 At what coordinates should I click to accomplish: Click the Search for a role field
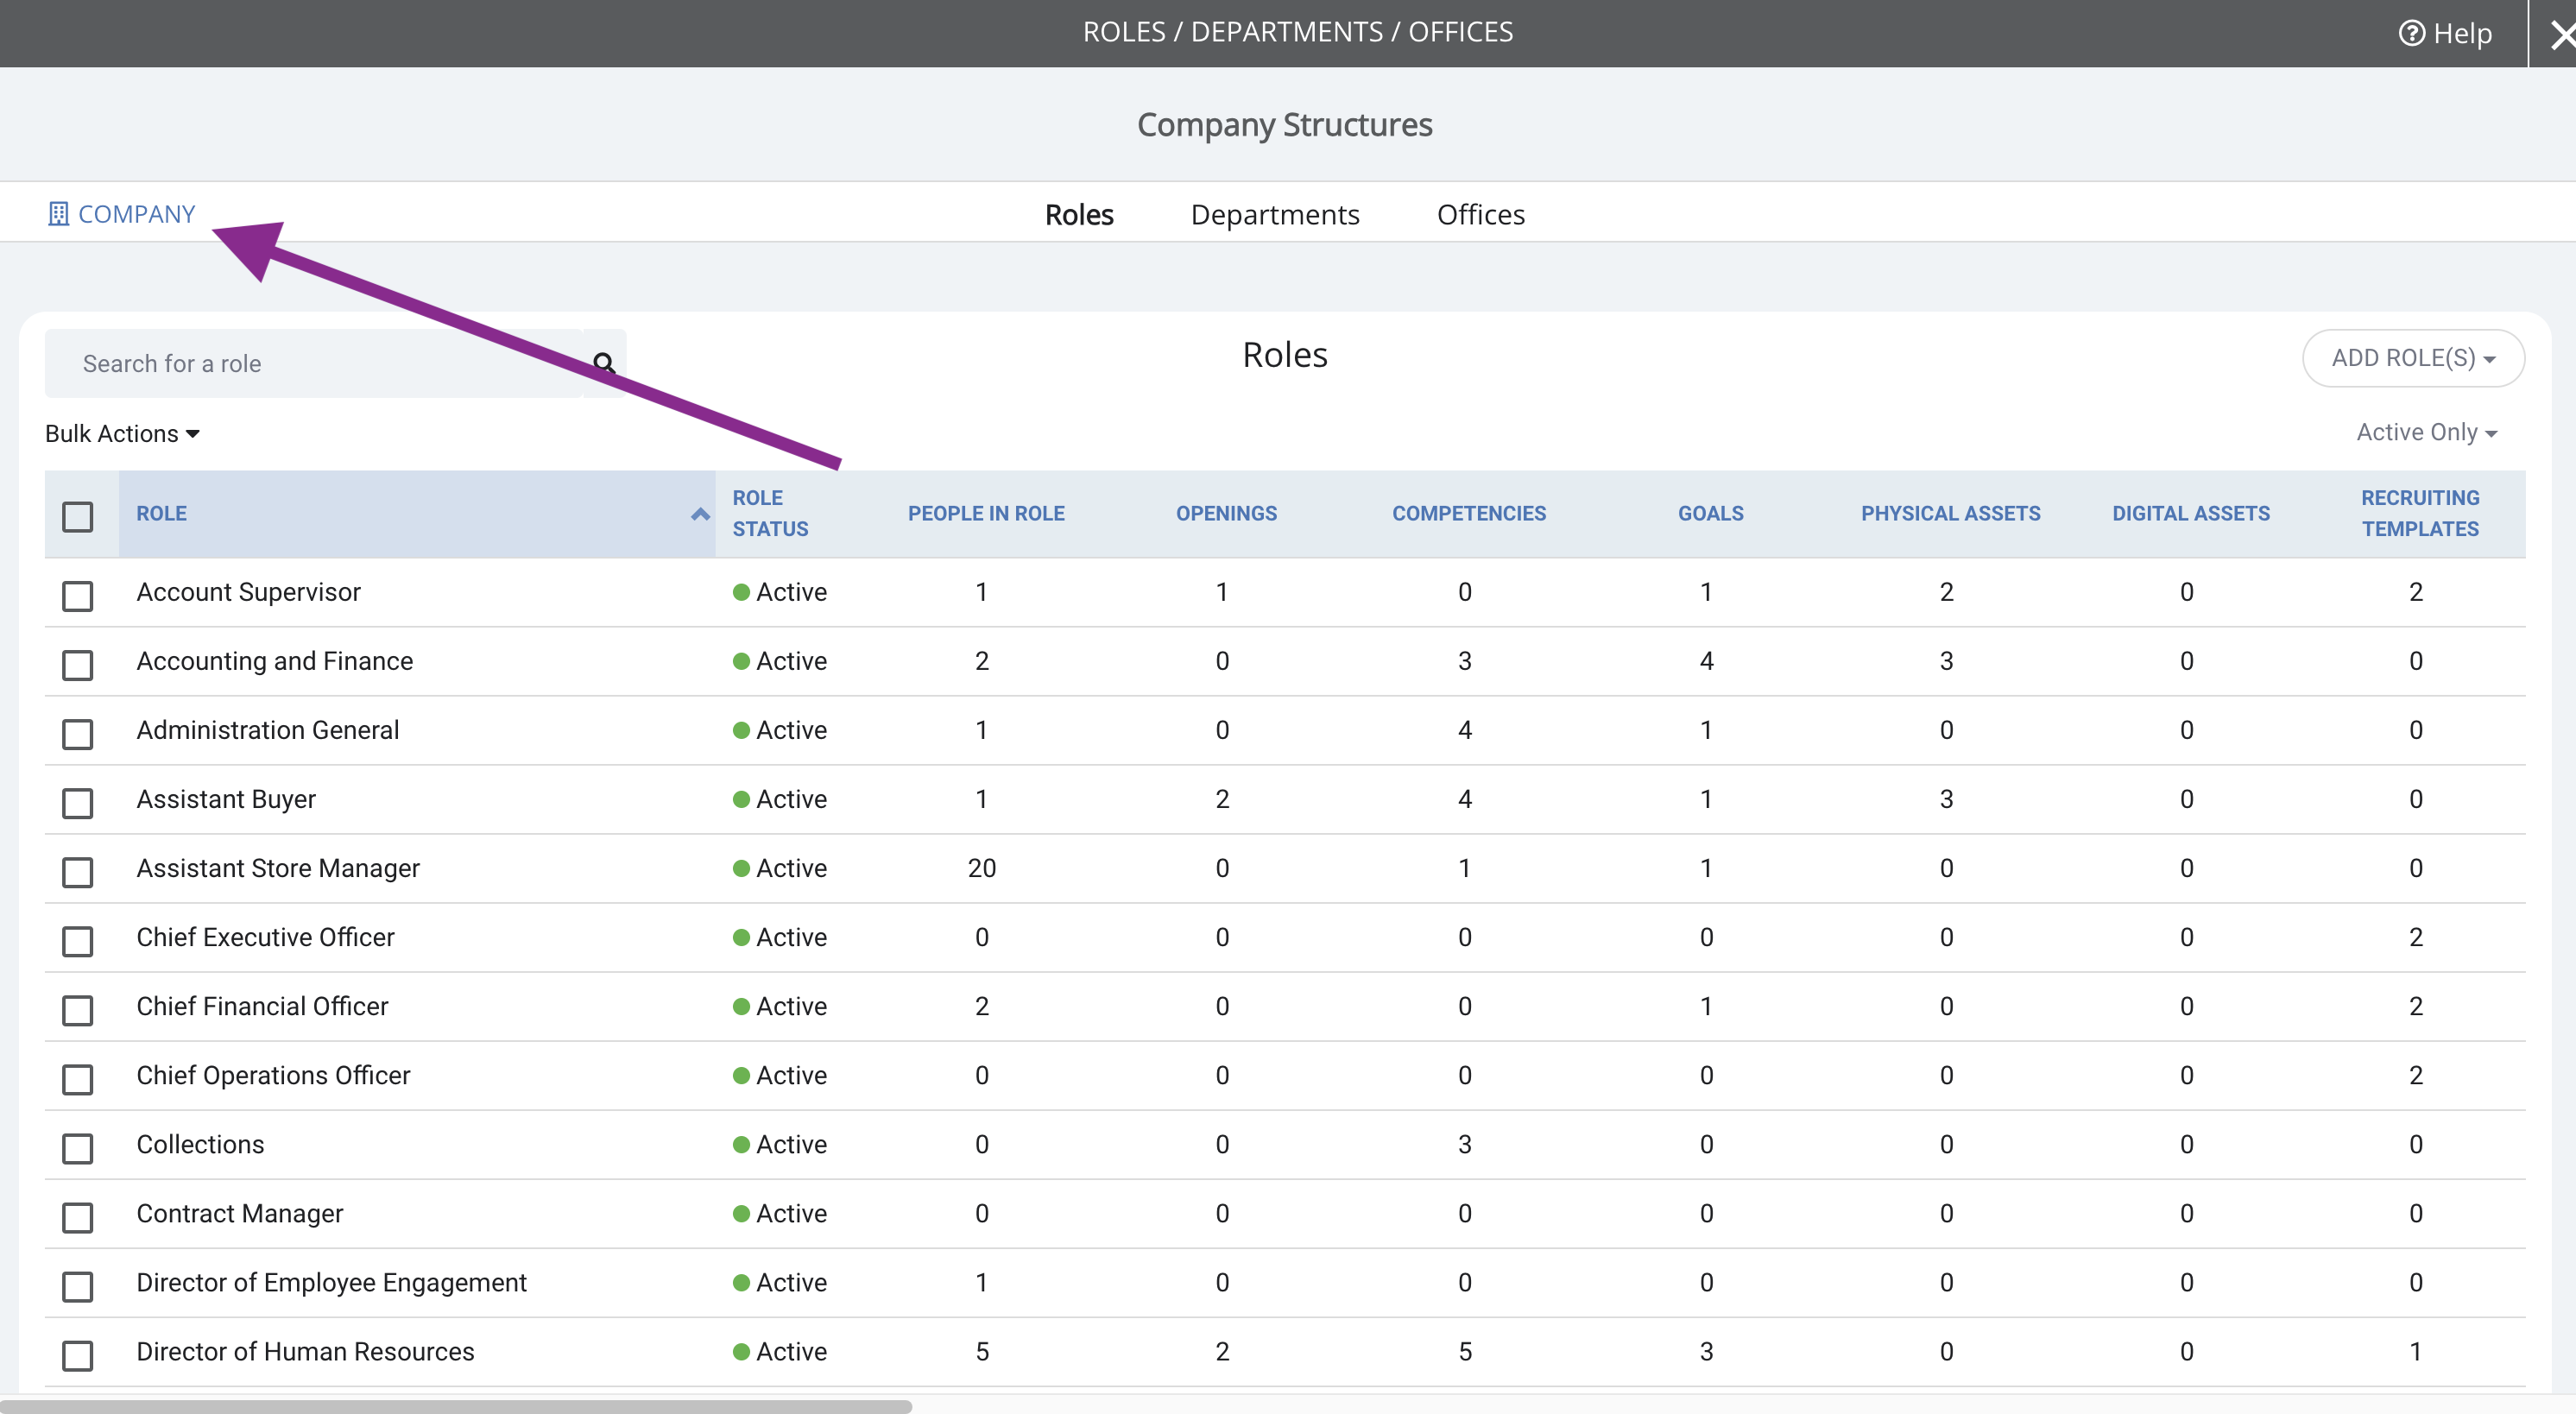(x=313, y=363)
